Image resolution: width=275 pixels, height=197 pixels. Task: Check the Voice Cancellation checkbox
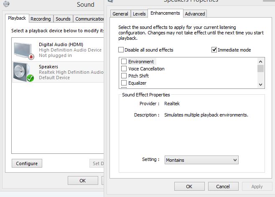[x=124, y=68]
